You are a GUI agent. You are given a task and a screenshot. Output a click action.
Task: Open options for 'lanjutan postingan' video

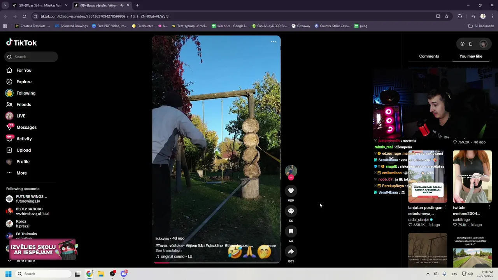click(x=445, y=208)
